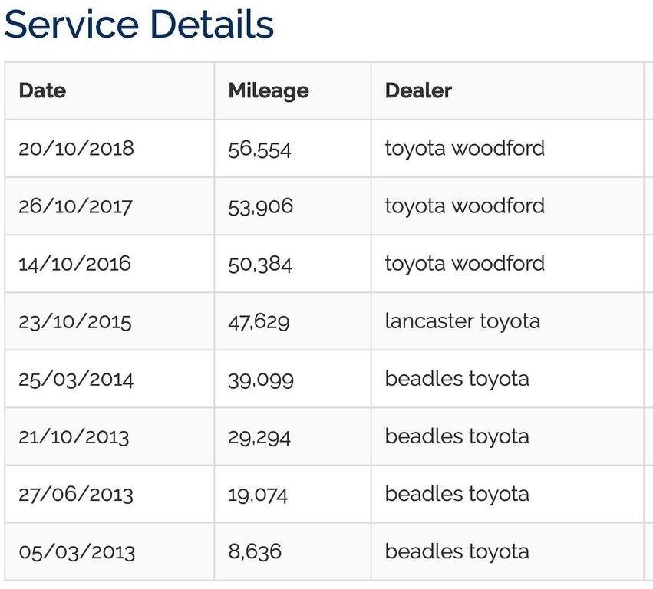This screenshot has height=589, width=653.
Task: Click mileage value 50,384
Action: click(260, 265)
